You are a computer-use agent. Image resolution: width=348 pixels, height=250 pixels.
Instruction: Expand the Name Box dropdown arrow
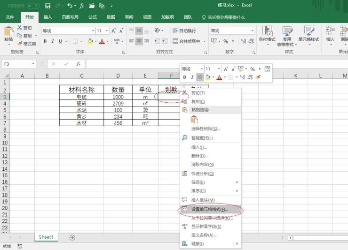click(x=33, y=64)
